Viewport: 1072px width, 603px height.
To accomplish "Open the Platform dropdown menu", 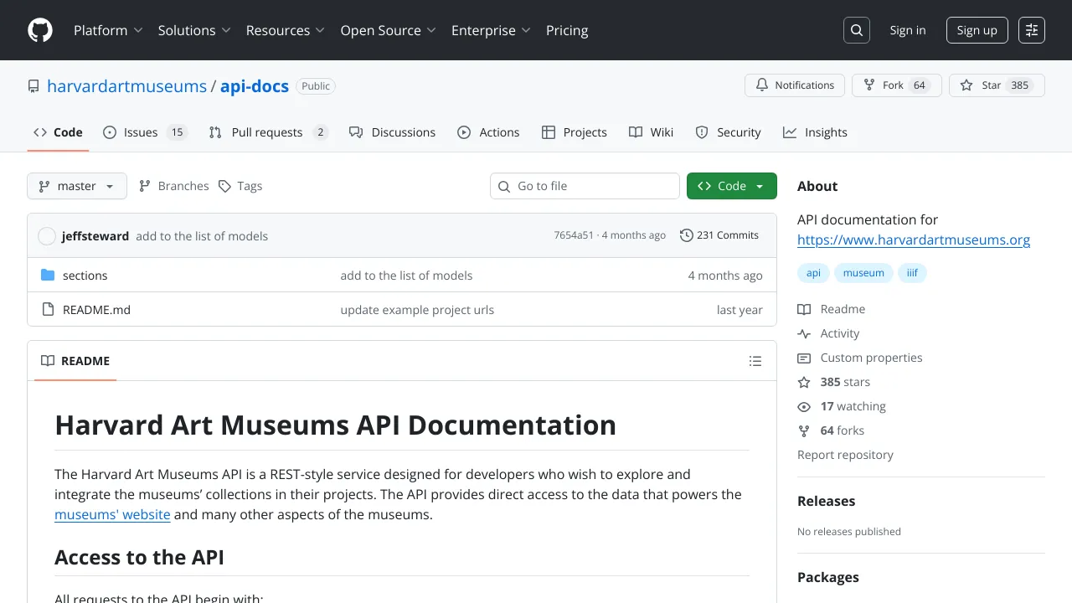I will click(108, 30).
